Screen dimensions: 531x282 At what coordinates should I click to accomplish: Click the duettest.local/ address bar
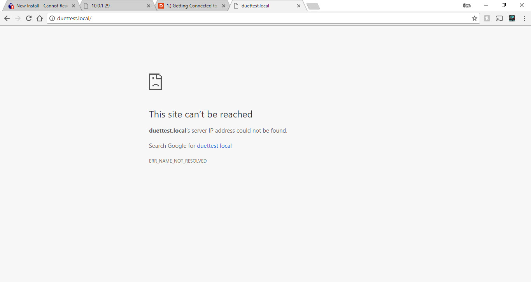click(263, 18)
